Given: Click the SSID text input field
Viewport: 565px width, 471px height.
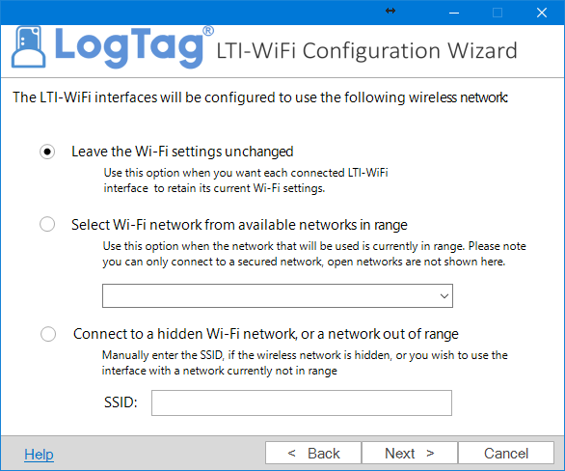Looking at the screenshot, I should (x=302, y=402).
